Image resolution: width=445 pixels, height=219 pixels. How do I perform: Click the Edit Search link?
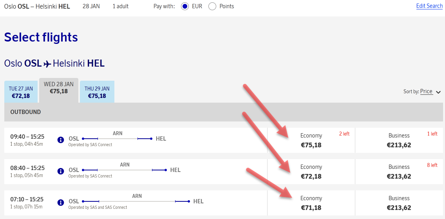tap(429, 6)
